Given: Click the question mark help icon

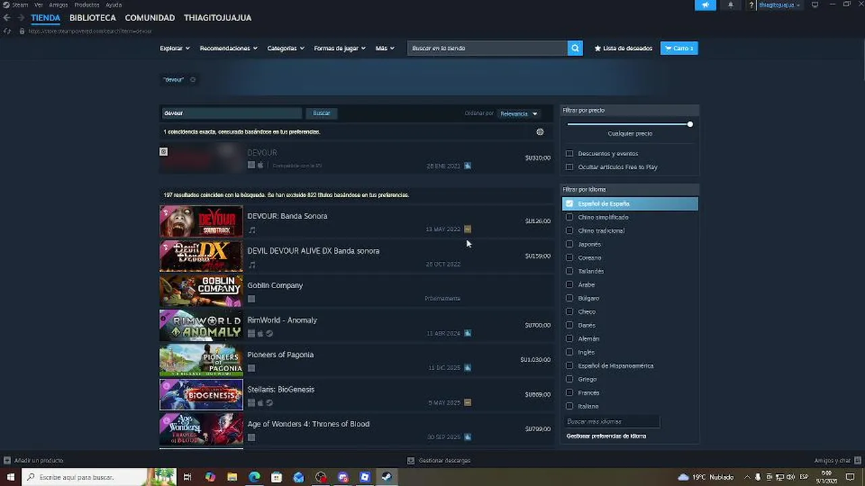Looking at the screenshot, I should (x=751, y=5).
